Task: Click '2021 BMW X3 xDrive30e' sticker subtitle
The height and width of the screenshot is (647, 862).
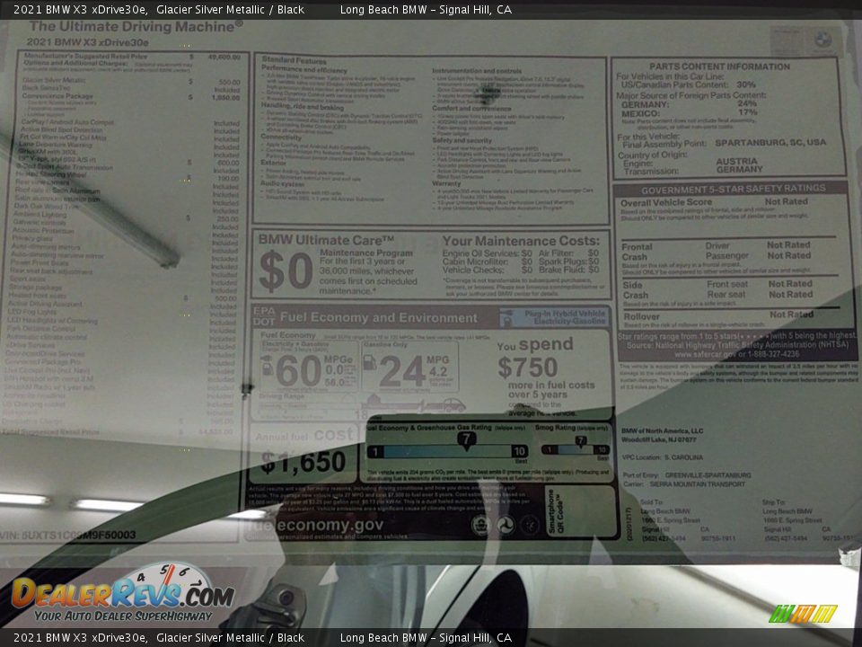Action: (x=87, y=42)
